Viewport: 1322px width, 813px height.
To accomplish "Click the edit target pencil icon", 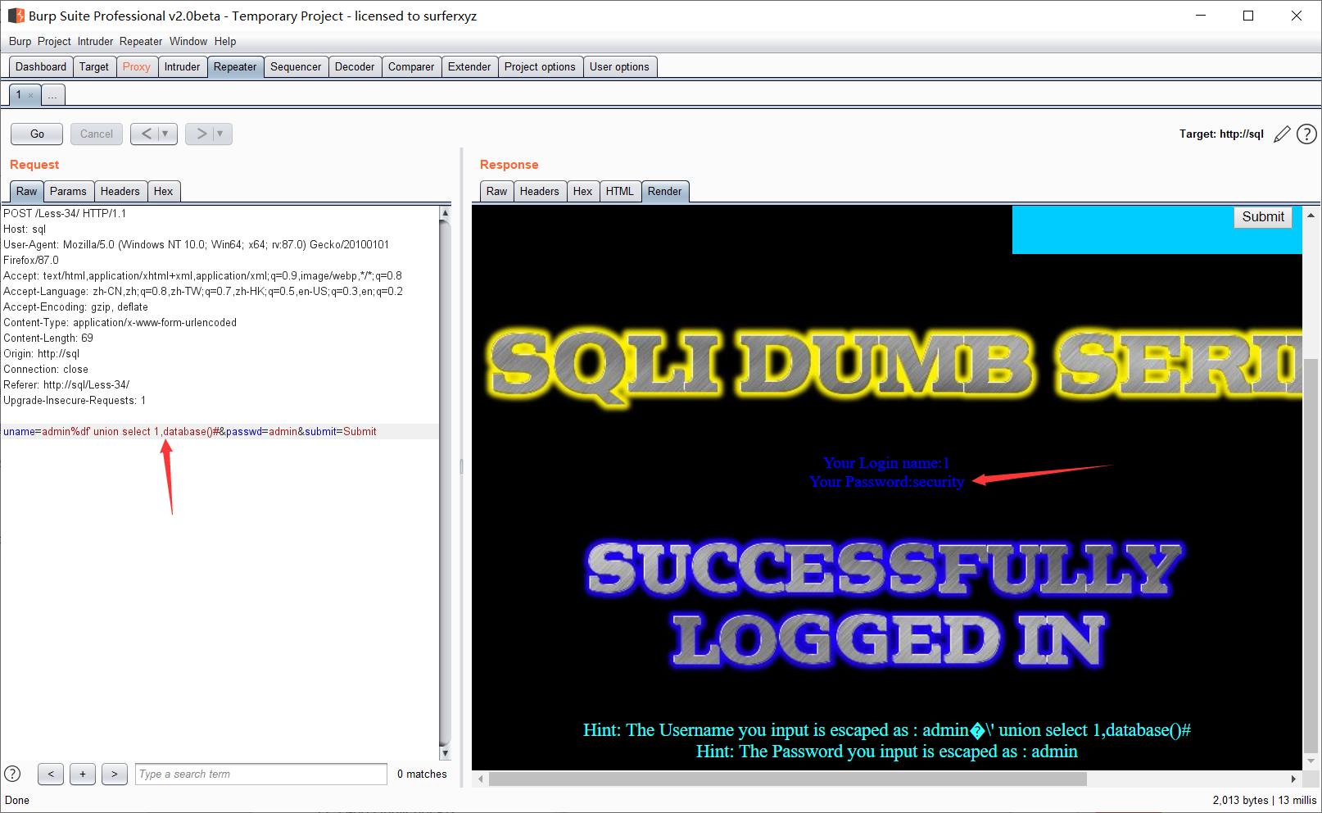I will pyautogui.click(x=1282, y=134).
